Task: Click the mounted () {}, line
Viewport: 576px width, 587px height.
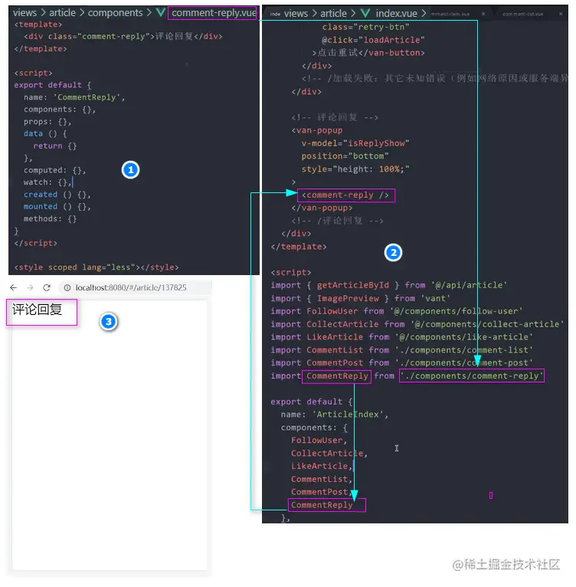Action: tap(57, 207)
